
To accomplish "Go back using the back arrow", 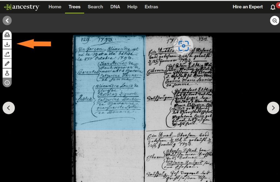I will point(7,21).
